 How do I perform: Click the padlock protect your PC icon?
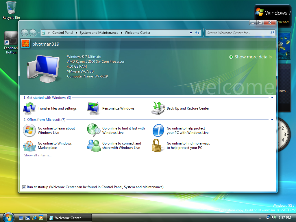click(158, 145)
